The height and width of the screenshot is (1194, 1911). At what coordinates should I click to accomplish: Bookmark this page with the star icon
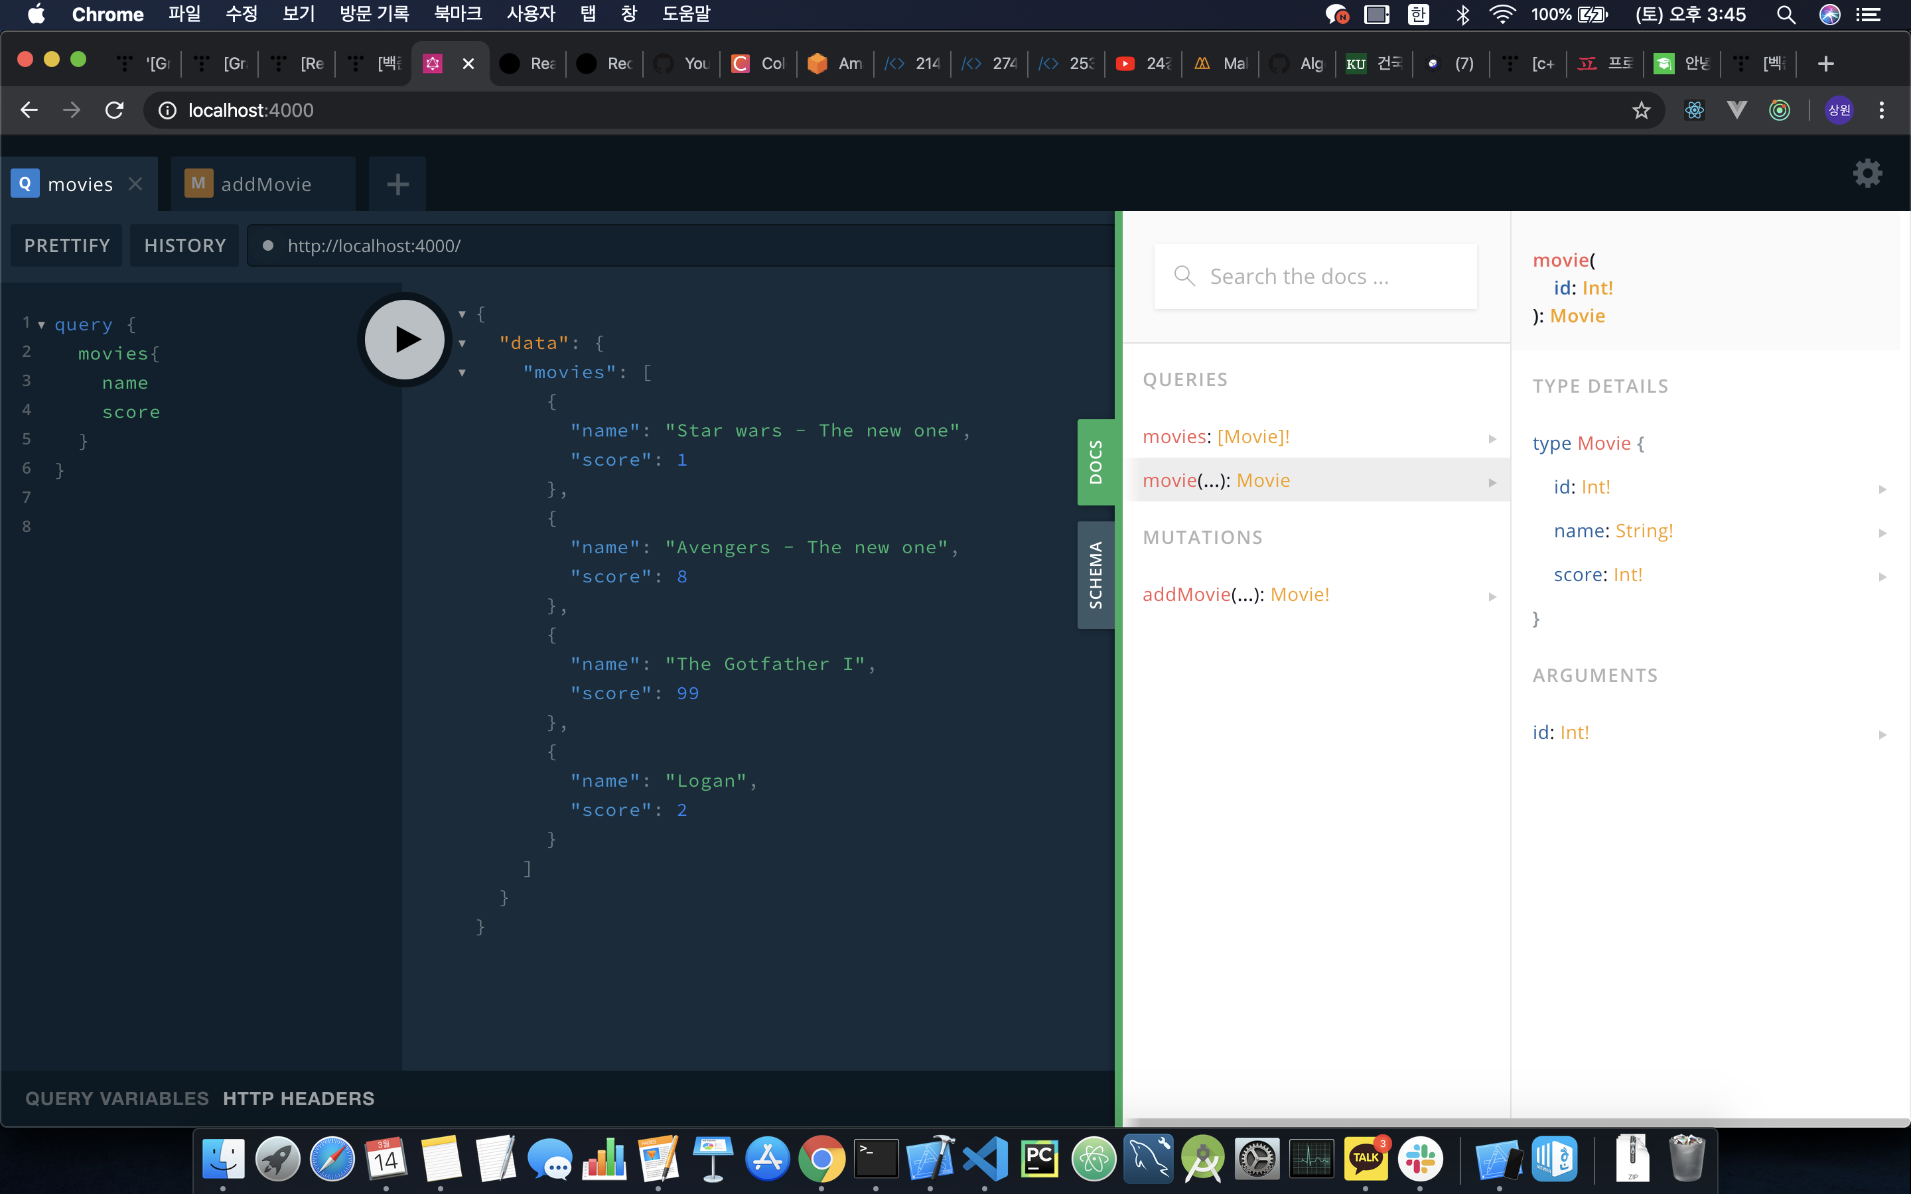(x=1641, y=111)
